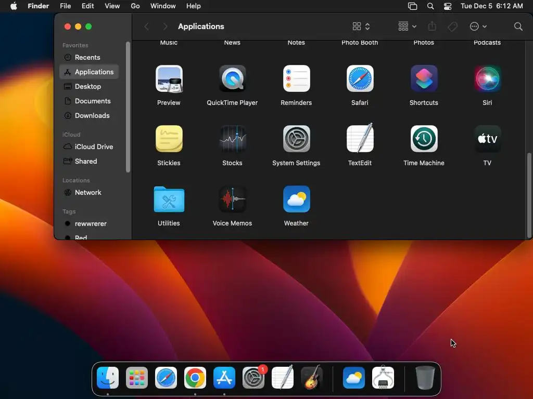The height and width of the screenshot is (399, 533).
Task: Select Applications in the sidebar
Action: coord(89,72)
